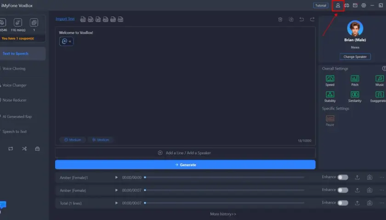Screen dimensions: 386x220
Task: Open the format convert icon in sidebar
Action: pos(11,149)
